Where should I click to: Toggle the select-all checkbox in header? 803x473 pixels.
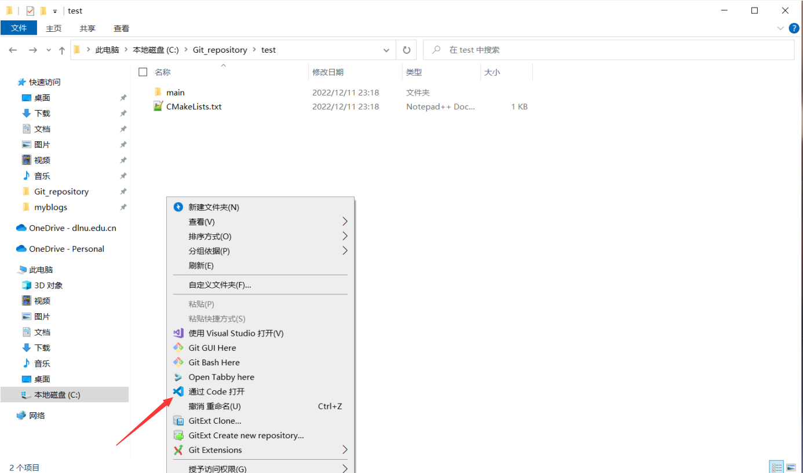143,72
